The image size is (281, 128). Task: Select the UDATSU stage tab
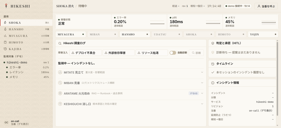[167, 34]
